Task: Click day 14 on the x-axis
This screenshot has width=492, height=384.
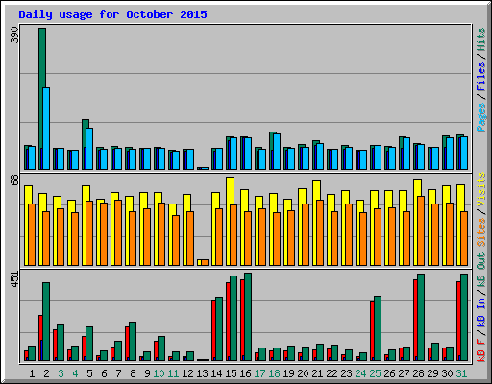Action: [x=216, y=373]
